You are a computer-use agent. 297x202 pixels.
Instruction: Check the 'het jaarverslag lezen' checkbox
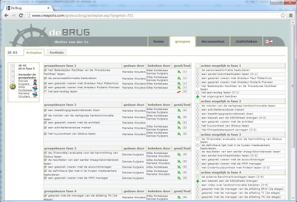pyautogui.click(x=45, y=91)
